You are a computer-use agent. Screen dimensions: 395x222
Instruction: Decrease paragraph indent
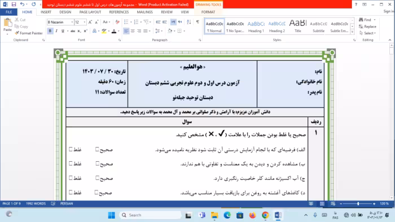pos(158,22)
